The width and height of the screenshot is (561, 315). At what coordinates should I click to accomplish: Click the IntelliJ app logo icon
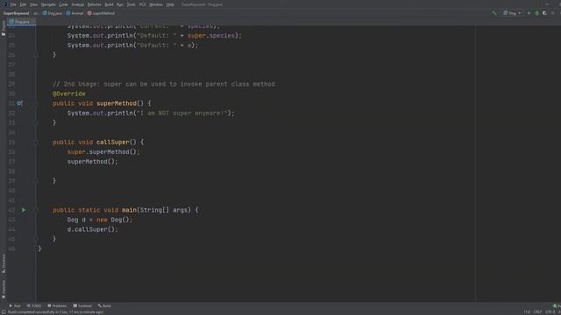tap(4, 4)
